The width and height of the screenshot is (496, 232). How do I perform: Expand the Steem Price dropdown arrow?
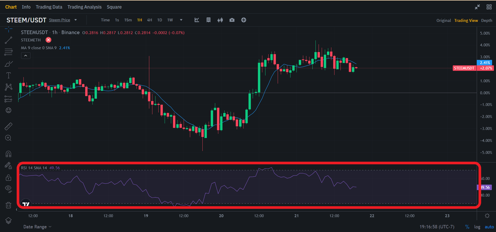click(76, 20)
